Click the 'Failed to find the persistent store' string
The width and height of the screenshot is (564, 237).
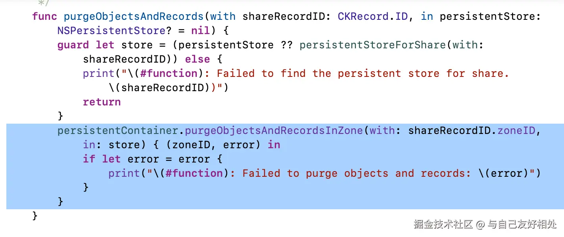click(x=363, y=74)
